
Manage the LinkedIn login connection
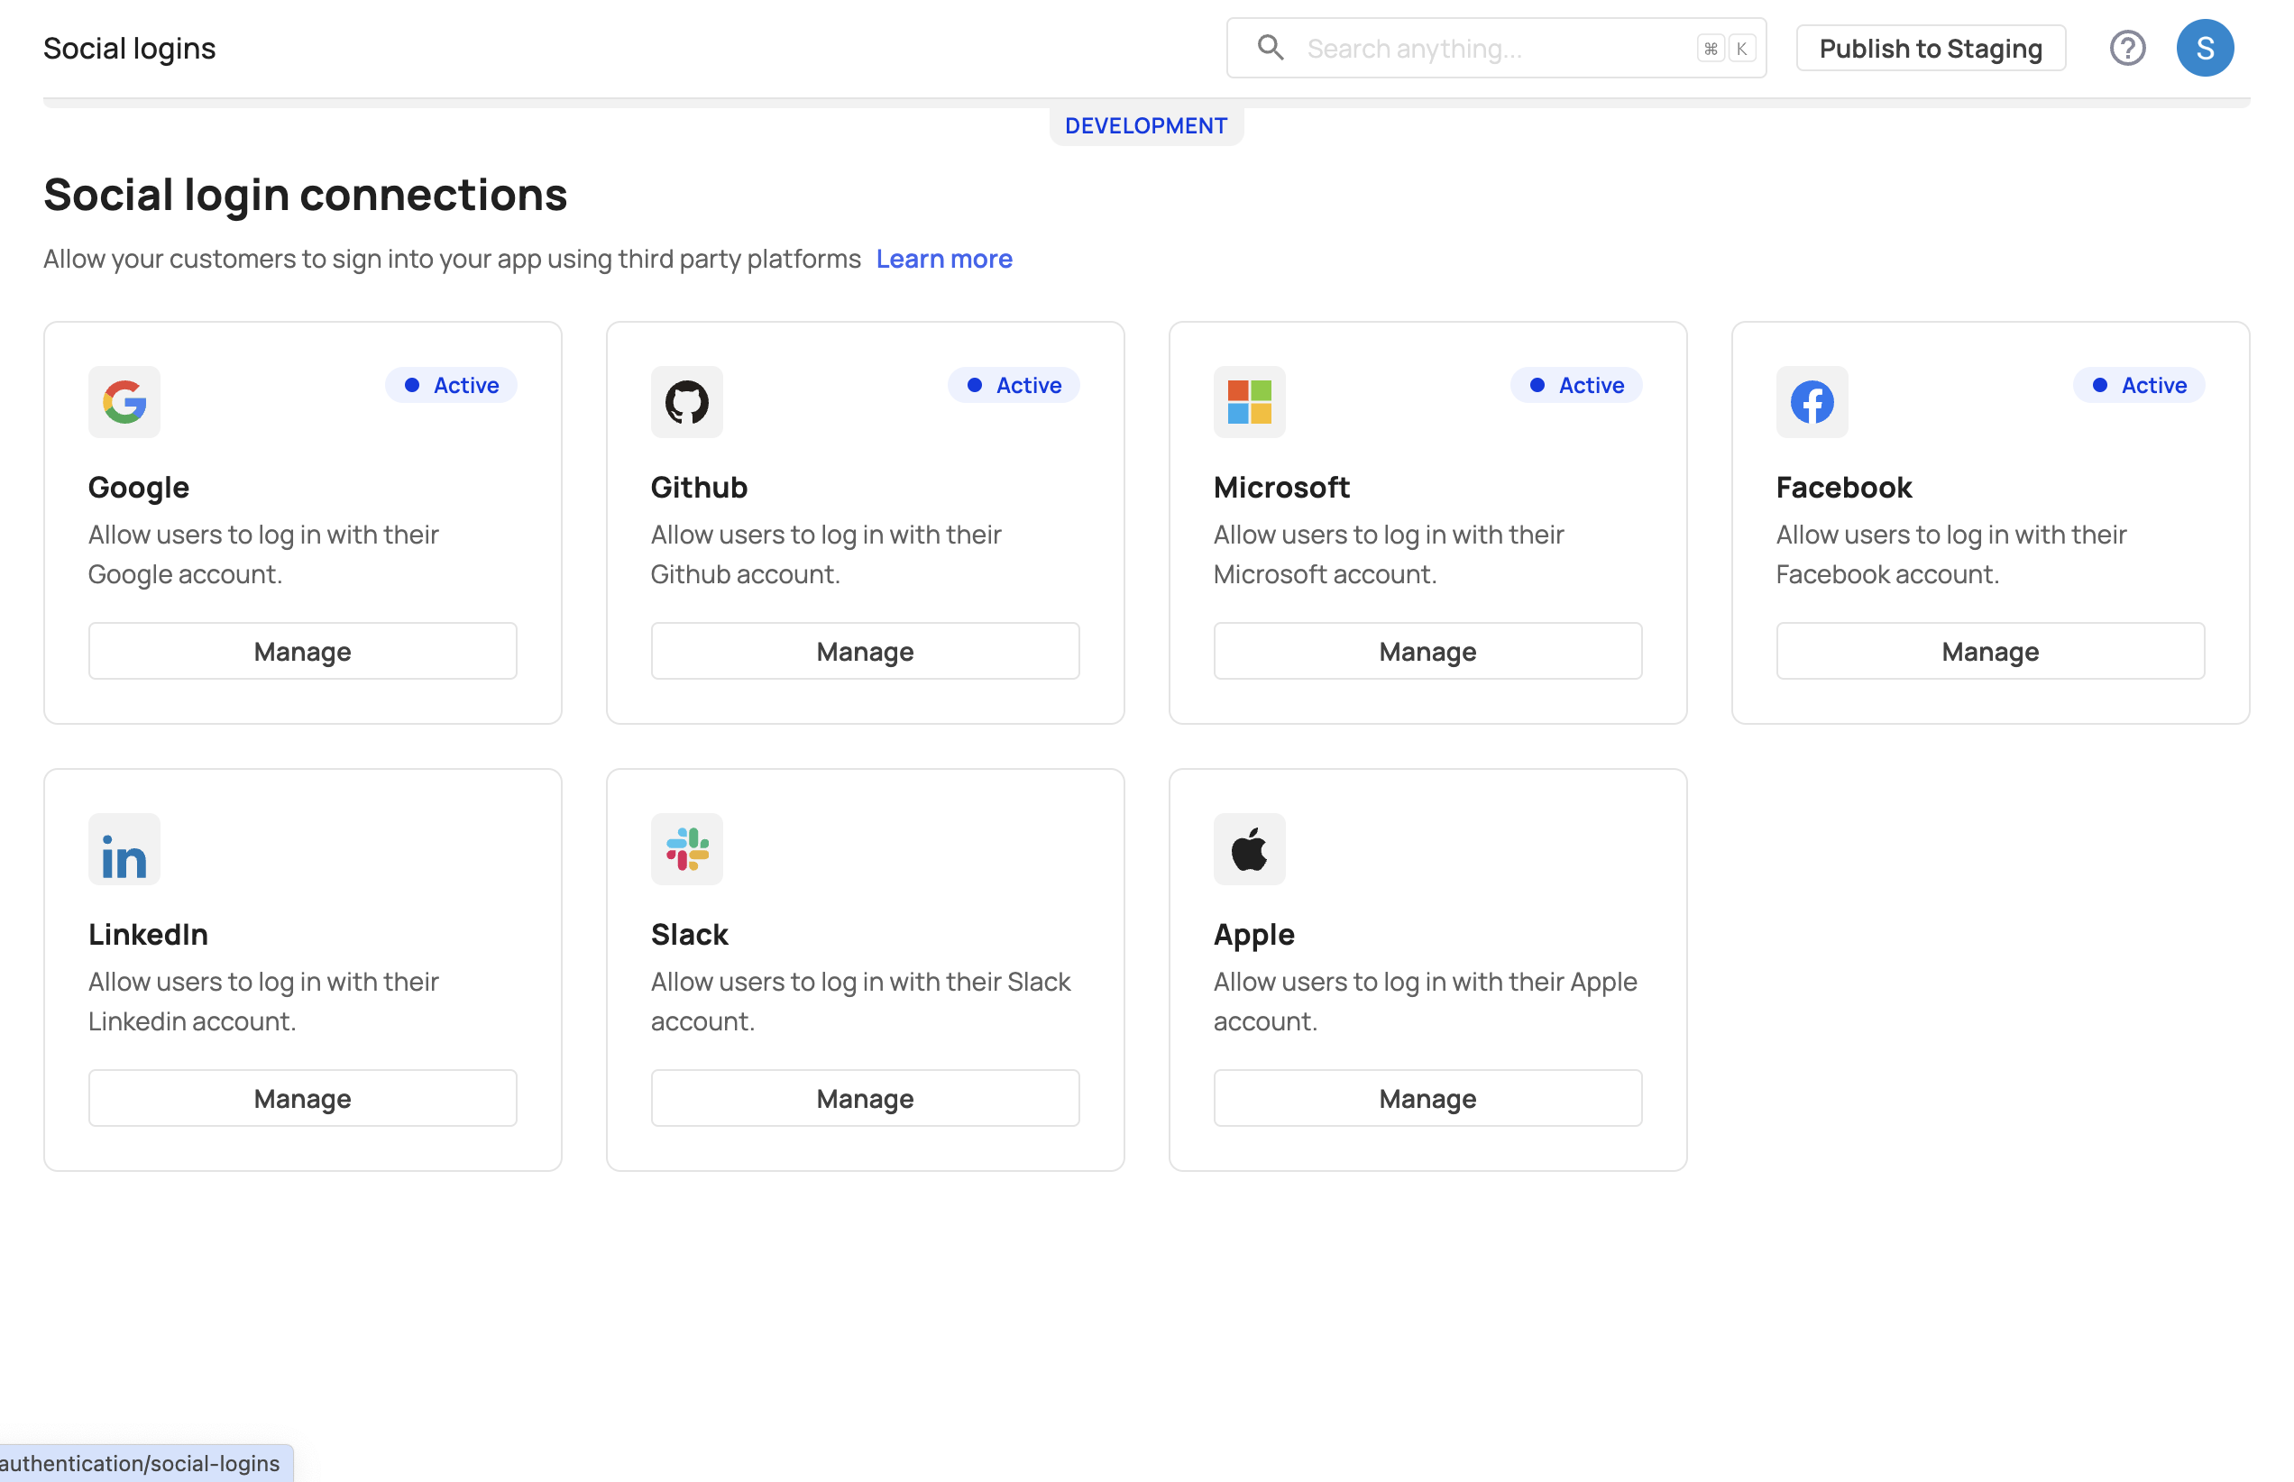pyautogui.click(x=302, y=1098)
